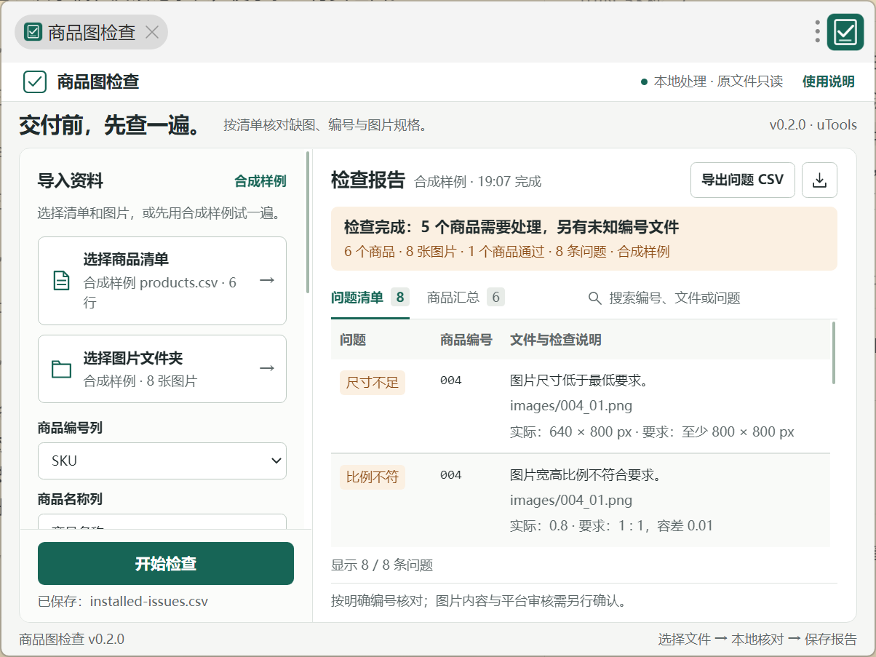Open the 商品名称列 dropdown

(x=162, y=522)
